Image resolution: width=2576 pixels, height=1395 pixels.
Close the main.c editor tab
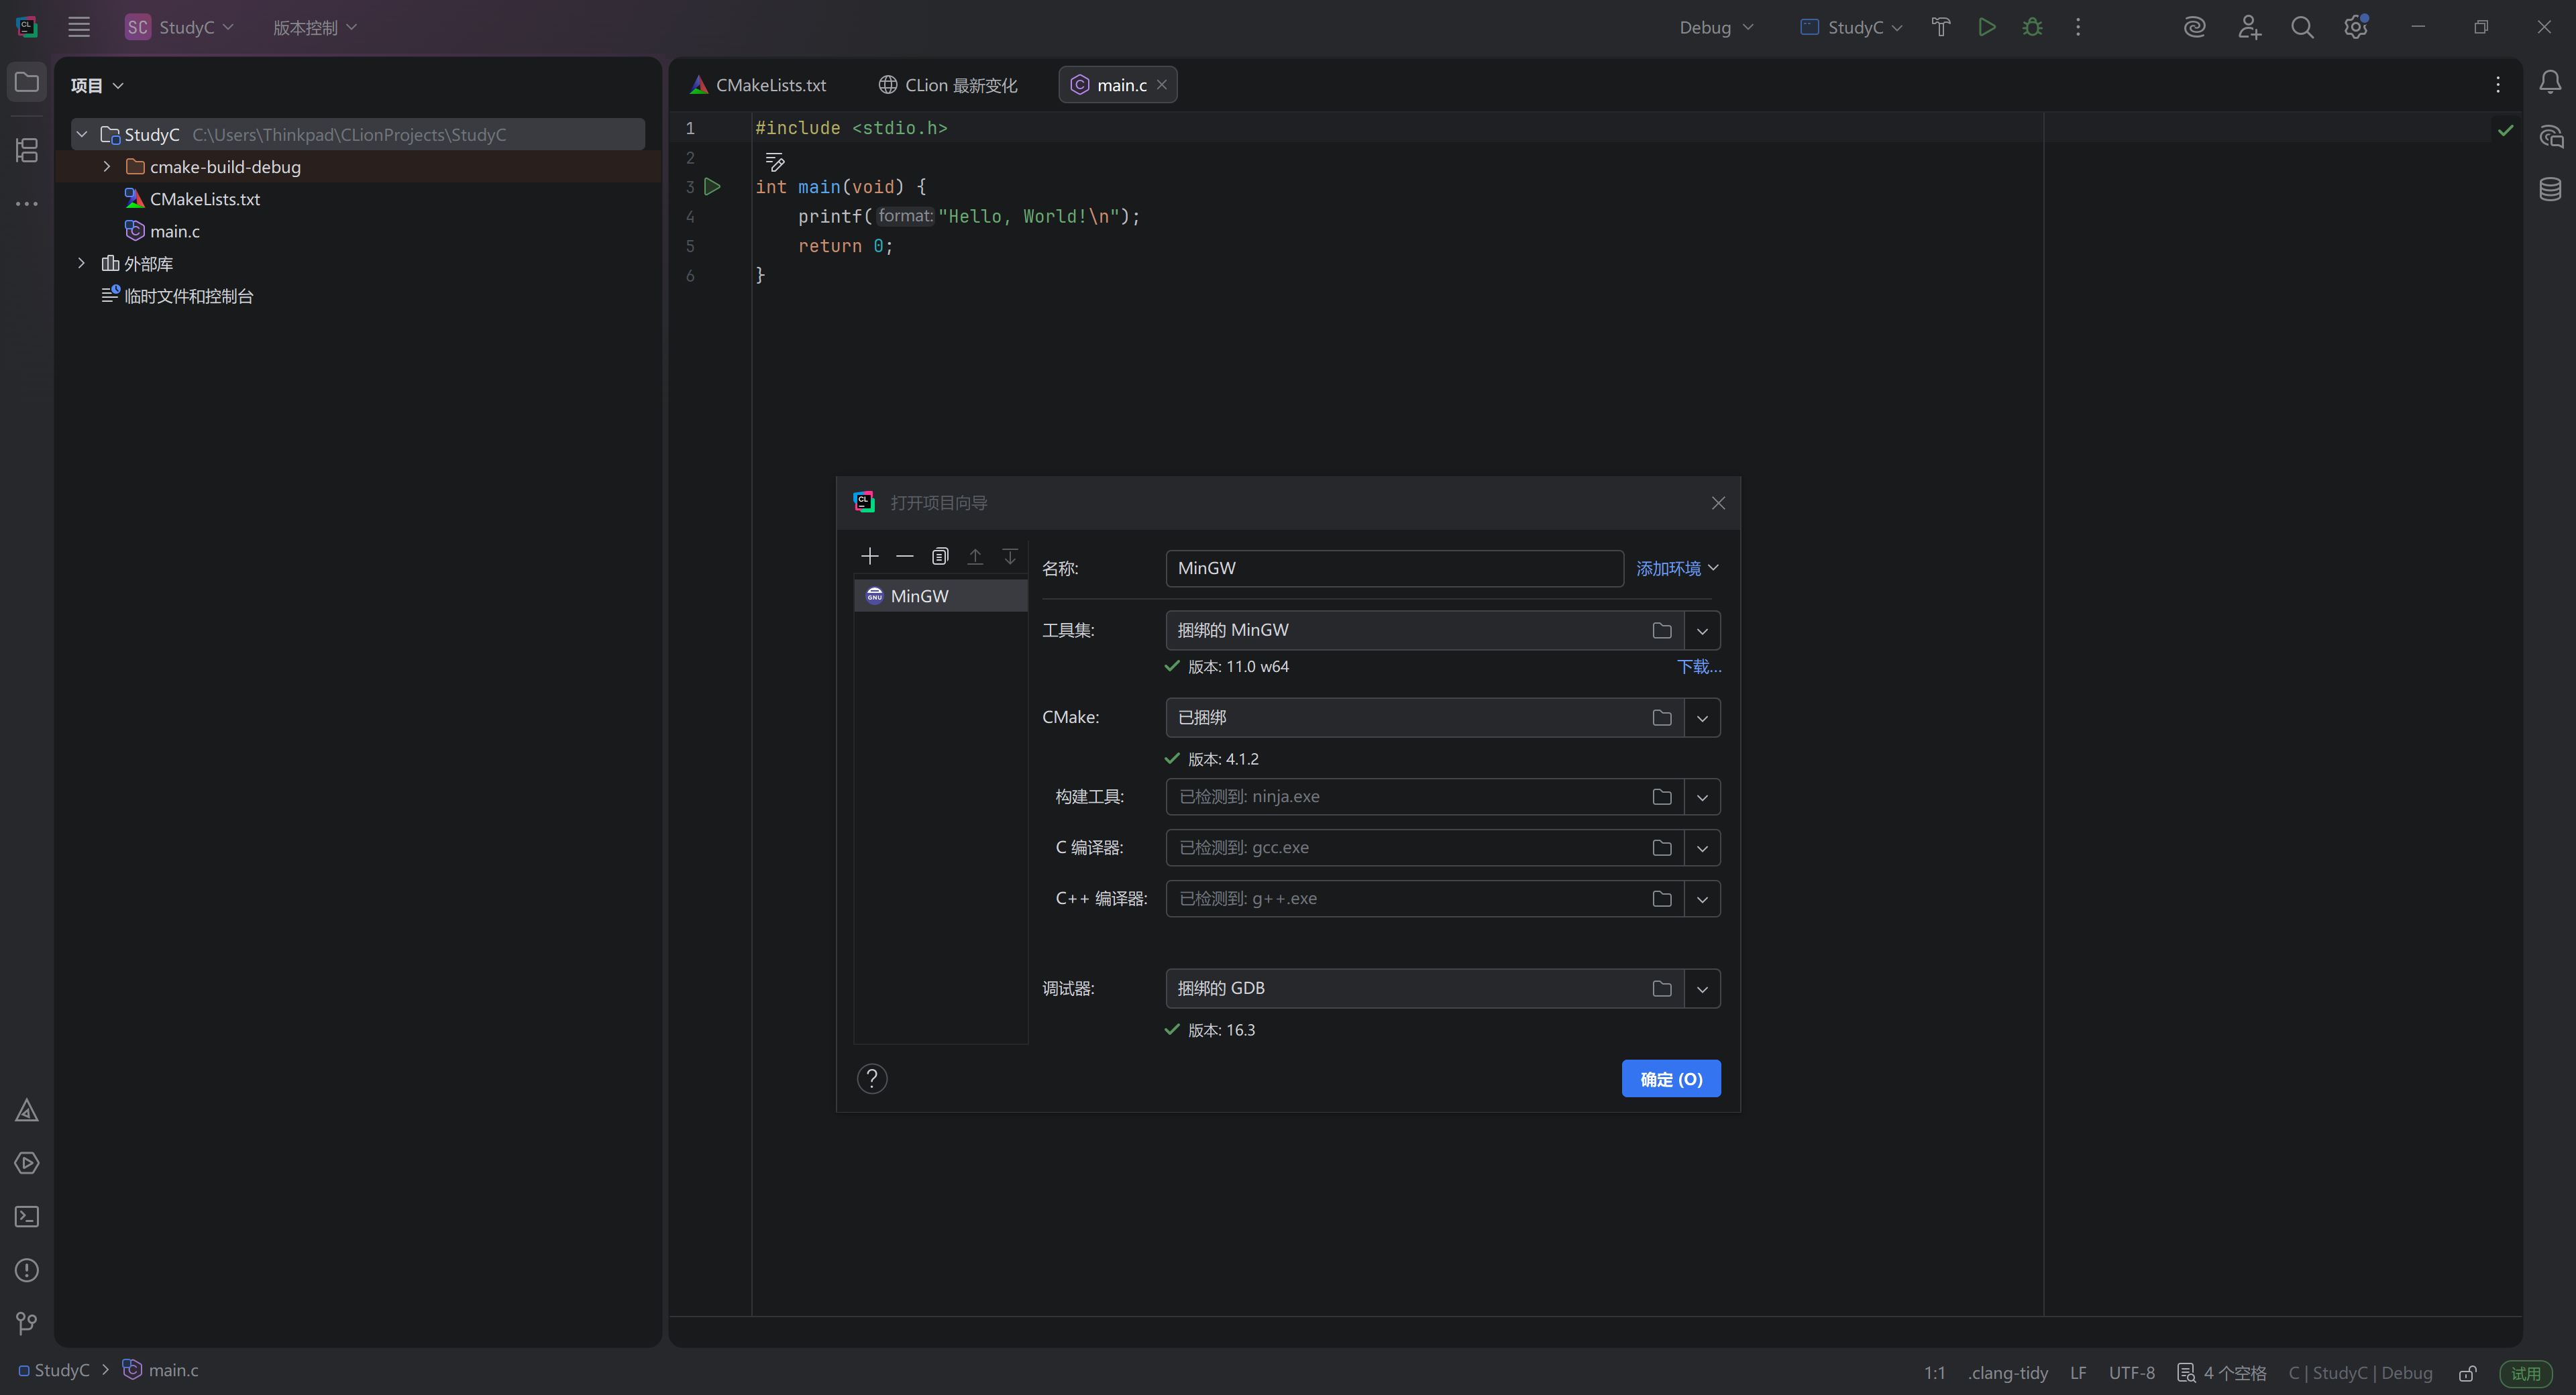point(1162,85)
